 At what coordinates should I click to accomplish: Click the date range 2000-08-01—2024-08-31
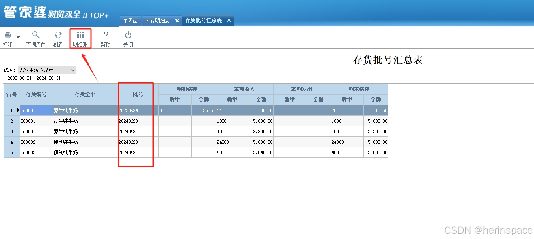34,78
